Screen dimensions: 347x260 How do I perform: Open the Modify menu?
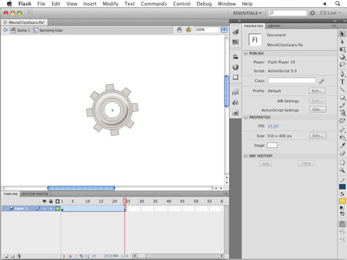pyautogui.click(x=111, y=4)
